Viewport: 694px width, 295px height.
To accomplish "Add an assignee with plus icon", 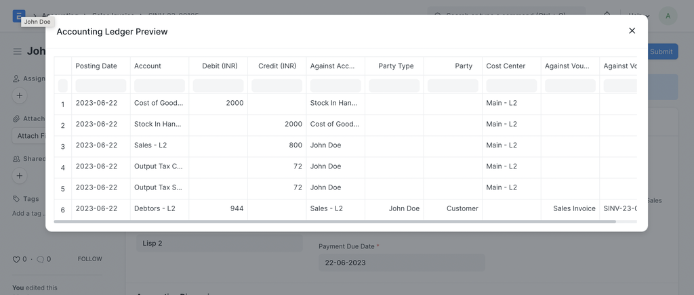I will pyautogui.click(x=20, y=95).
